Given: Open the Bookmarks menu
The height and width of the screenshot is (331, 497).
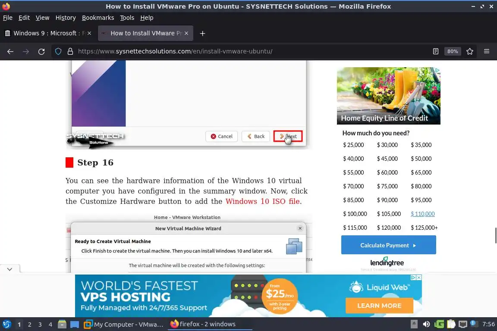Looking at the screenshot, I should pos(98,18).
